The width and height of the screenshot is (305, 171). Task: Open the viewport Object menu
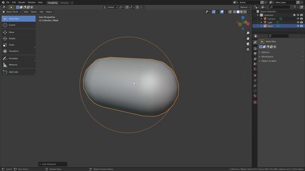coord(49,12)
